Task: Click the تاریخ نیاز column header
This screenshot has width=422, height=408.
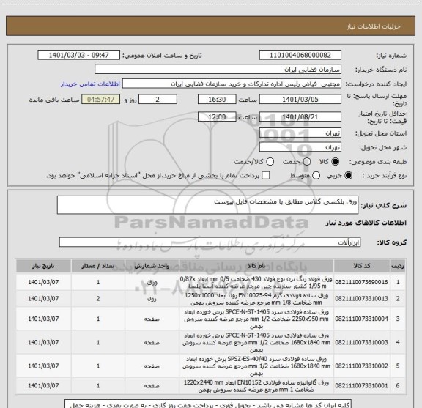Action: (x=43, y=266)
